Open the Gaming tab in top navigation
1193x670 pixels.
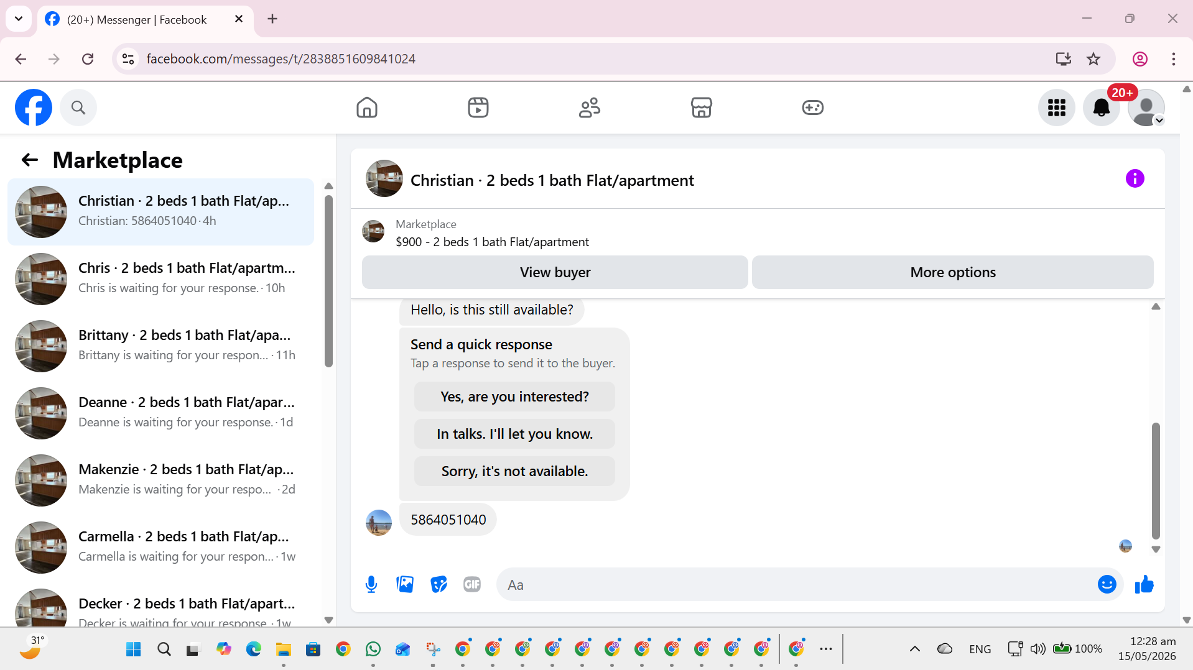point(812,108)
